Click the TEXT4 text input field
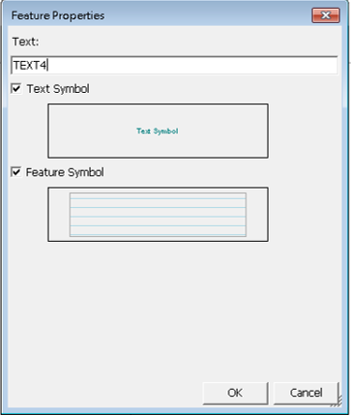 174,66
